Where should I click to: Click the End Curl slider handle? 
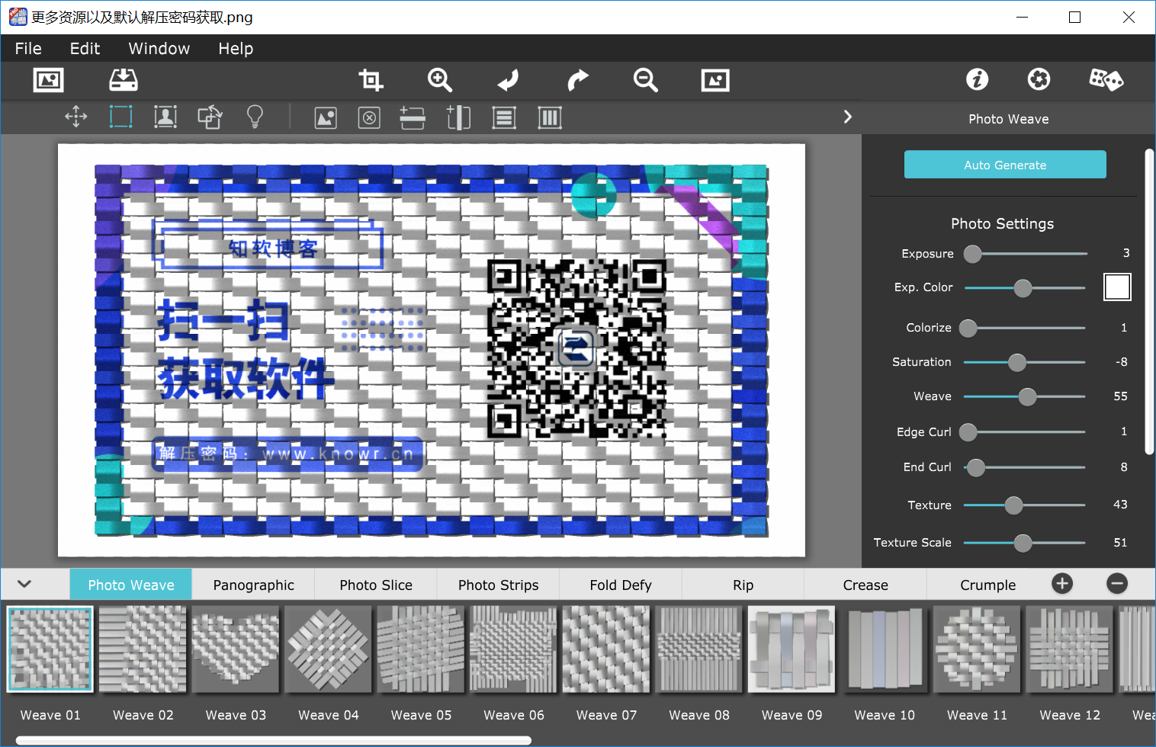[x=976, y=467]
